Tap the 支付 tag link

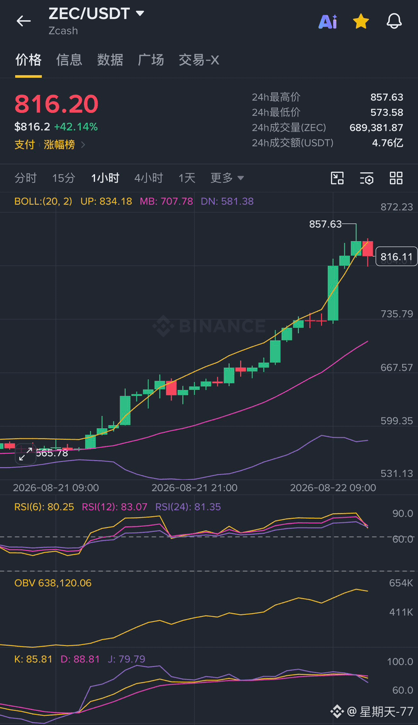click(x=25, y=145)
